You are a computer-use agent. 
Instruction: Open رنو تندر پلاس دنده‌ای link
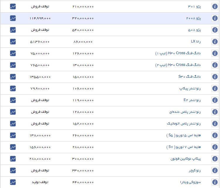(185, 112)
